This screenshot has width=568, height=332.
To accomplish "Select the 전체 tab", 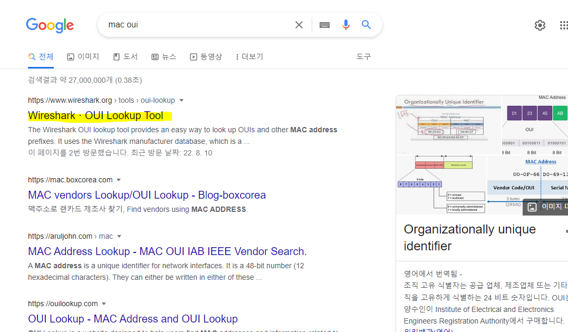I will point(41,57).
